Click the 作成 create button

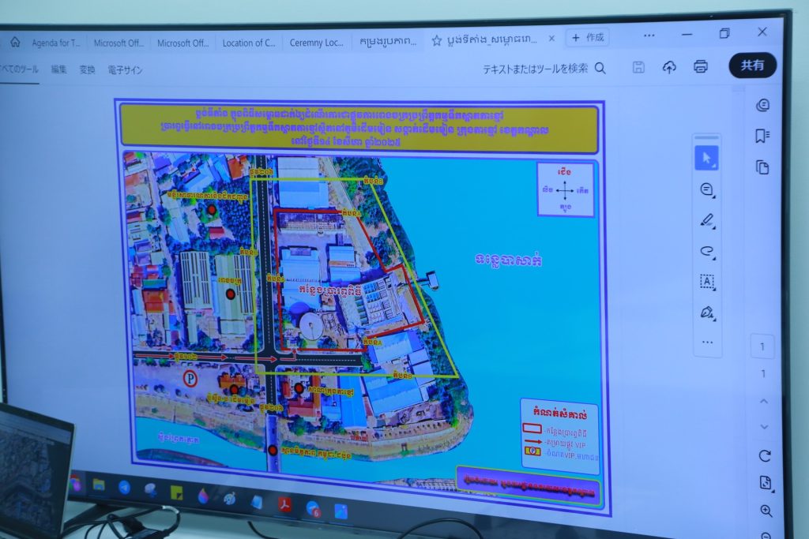point(589,37)
